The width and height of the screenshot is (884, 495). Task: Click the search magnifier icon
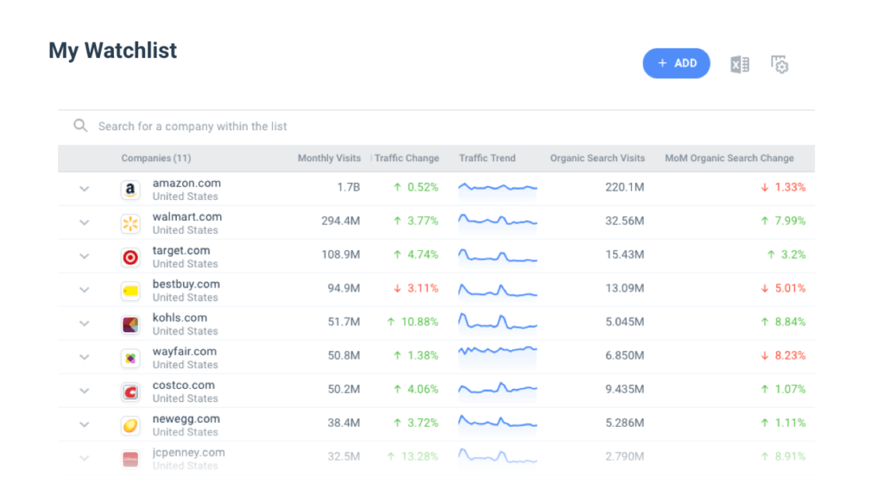[x=80, y=126]
